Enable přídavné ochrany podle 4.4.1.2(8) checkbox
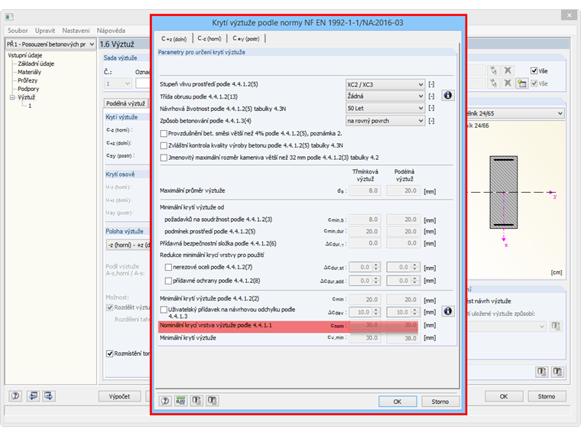Viewport: 581px width, 436px height. 168,281
